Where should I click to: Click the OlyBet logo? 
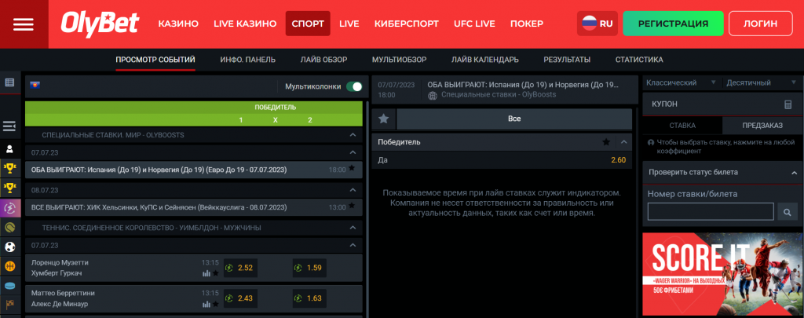(x=100, y=24)
